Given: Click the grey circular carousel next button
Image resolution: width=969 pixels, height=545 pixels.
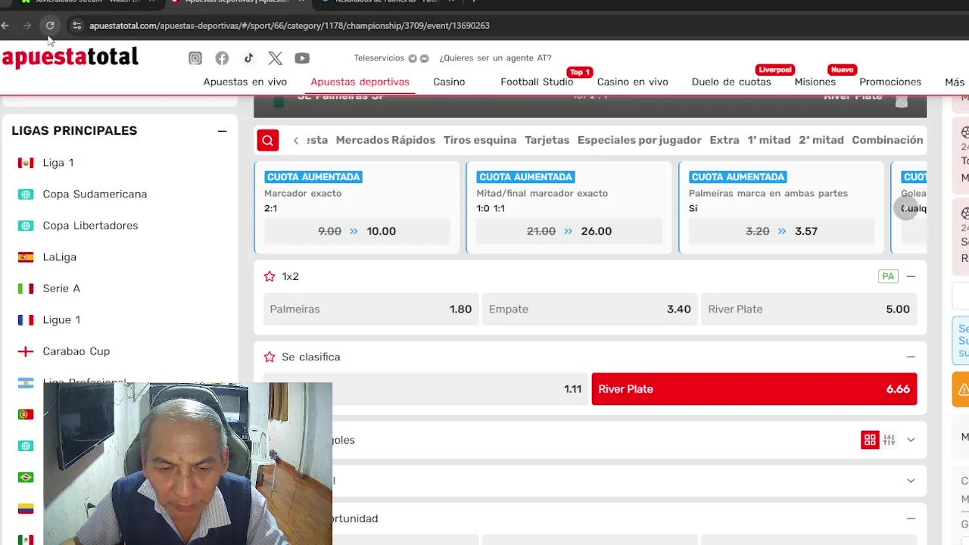Looking at the screenshot, I should (x=905, y=207).
